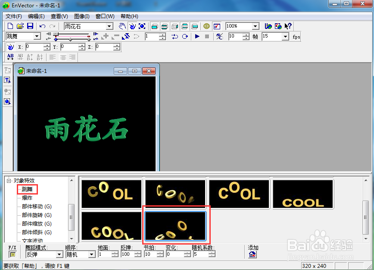Toggle the loop animation icon
Image resolution: width=374 pixels, height=270 pixels.
pyautogui.click(x=175, y=37)
